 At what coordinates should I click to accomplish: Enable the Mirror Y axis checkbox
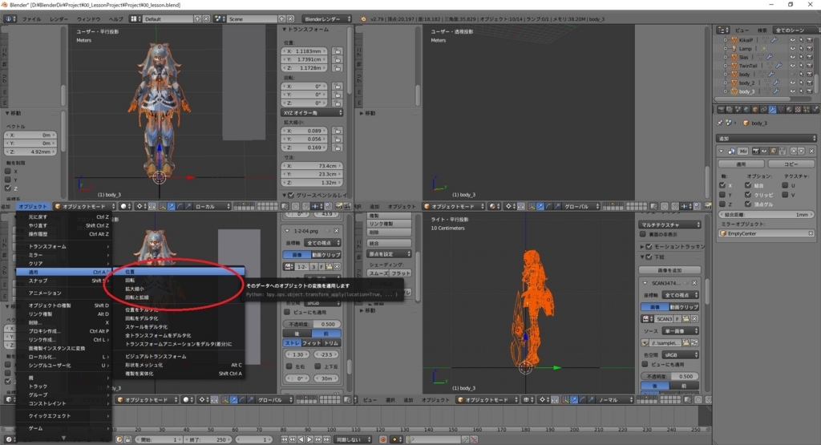click(722, 195)
